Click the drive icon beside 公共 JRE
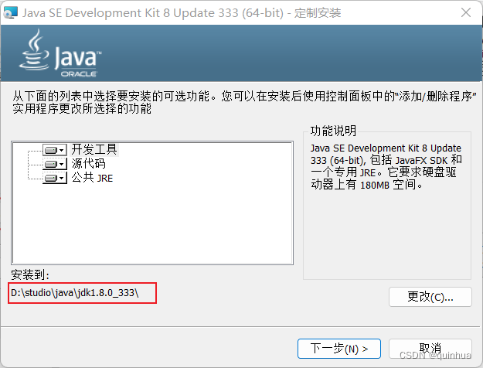 pos(50,178)
